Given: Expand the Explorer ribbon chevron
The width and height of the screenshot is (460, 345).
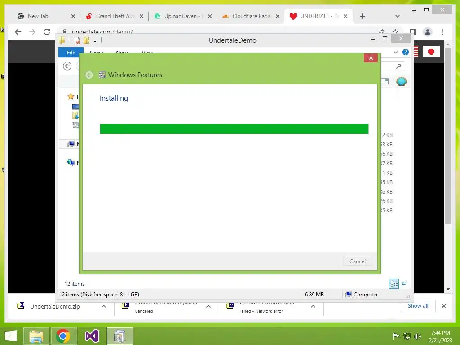Looking at the screenshot, I should [x=395, y=52].
